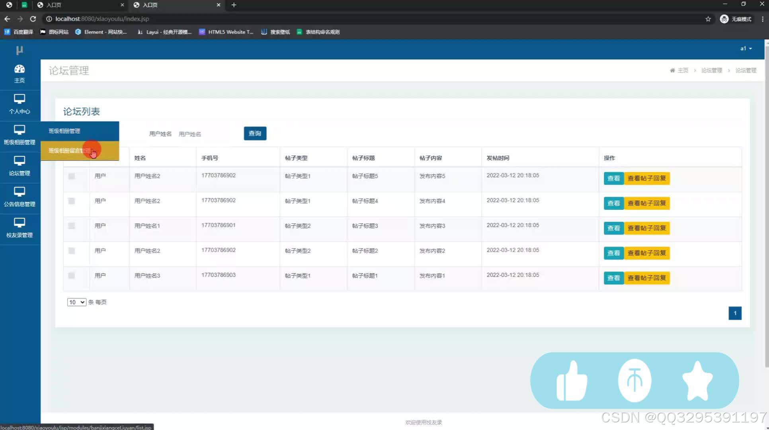Click the home icon in breadcrumb
This screenshot has height=430, width=769.
coord(672,70)
